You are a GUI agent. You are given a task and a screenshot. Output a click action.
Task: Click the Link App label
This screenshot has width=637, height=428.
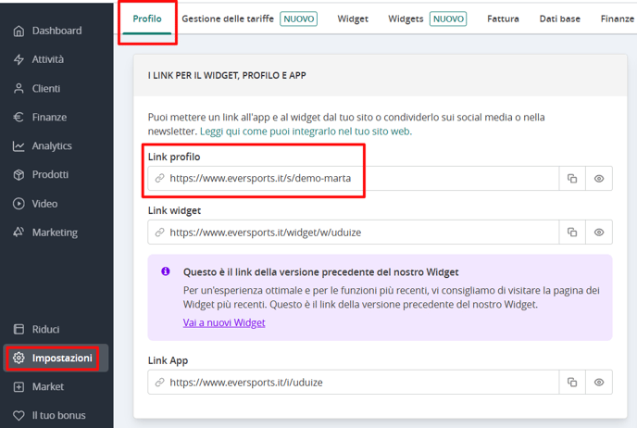(x=168, y=360)
